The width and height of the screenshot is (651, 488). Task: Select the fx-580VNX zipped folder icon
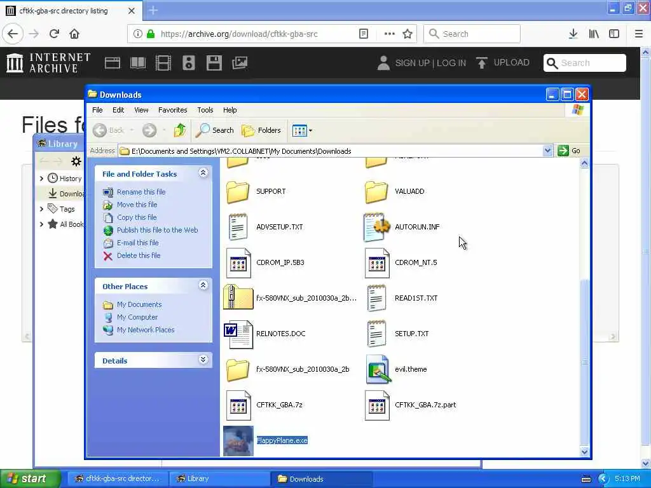point(238,297)
